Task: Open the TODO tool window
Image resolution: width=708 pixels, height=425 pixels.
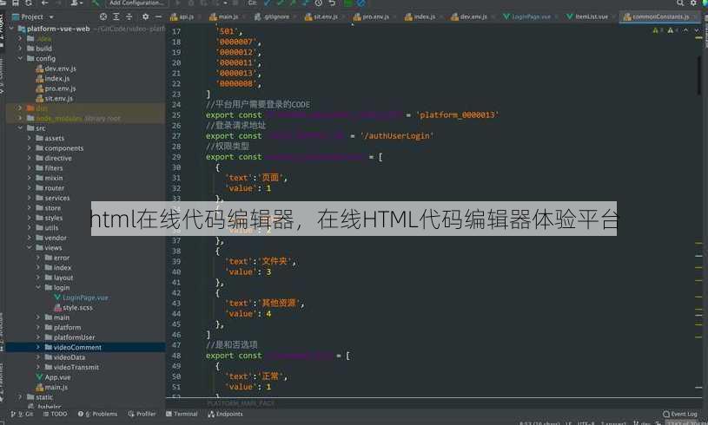Action: coord(55,414)
